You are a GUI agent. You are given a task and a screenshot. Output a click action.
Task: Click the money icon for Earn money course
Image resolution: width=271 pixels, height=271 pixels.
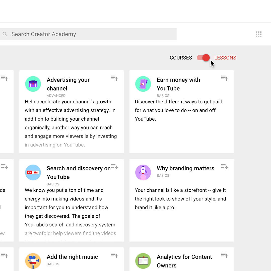point(143,84)
